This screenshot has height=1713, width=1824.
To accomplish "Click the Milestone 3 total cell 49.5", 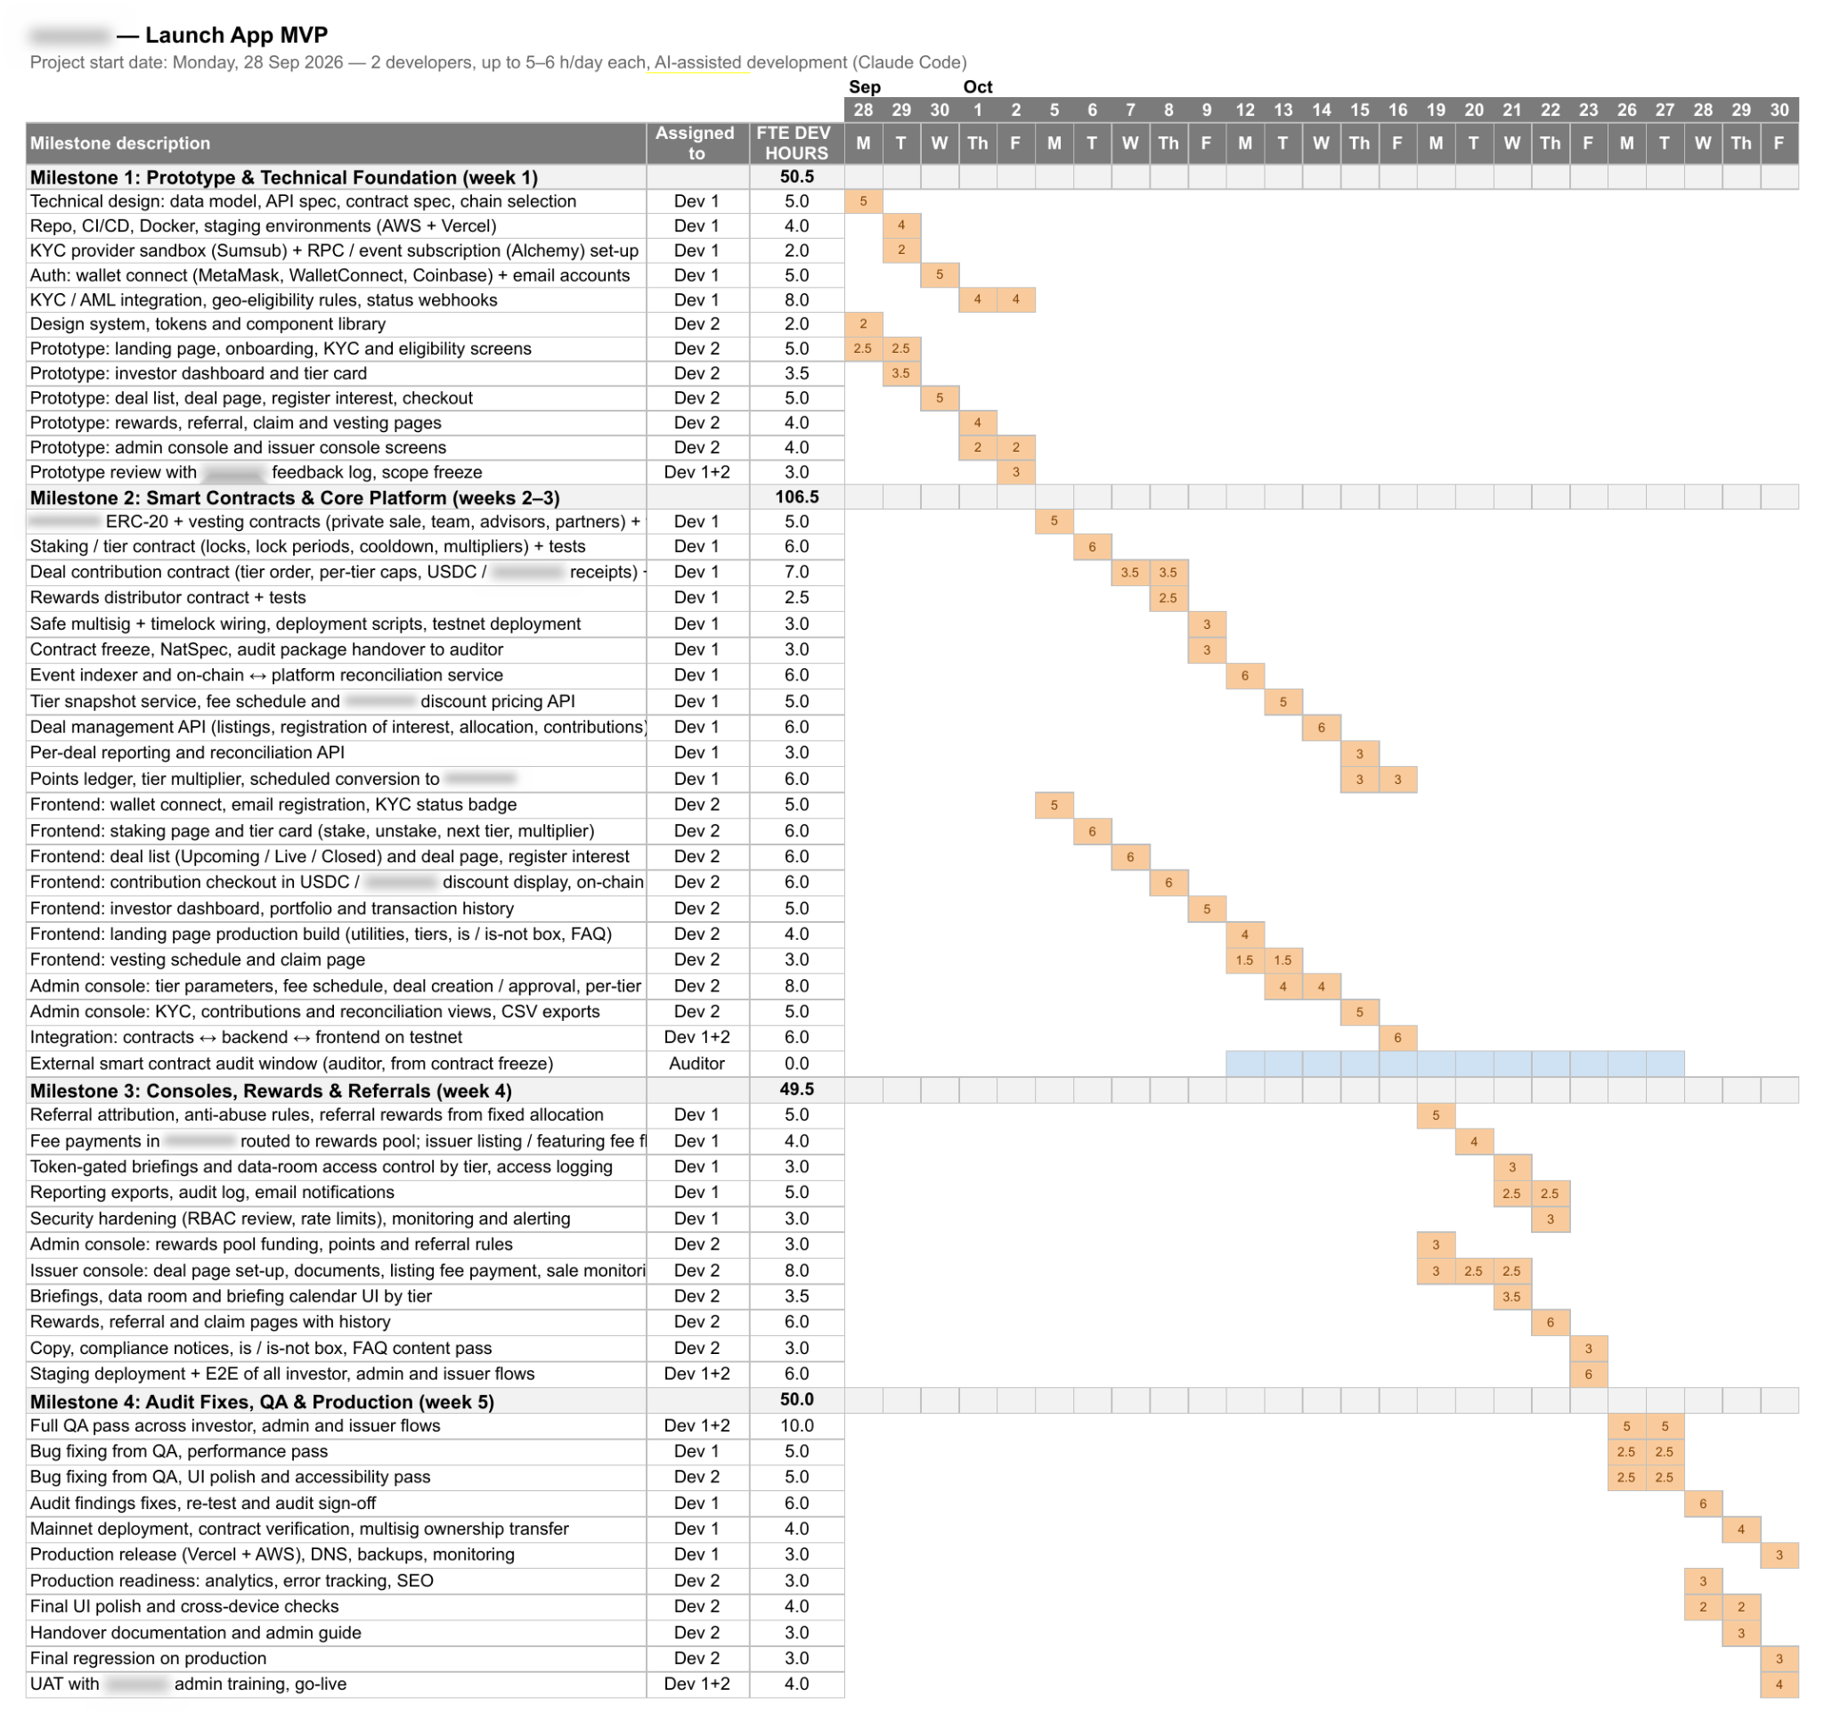I will coord(795,1090).
